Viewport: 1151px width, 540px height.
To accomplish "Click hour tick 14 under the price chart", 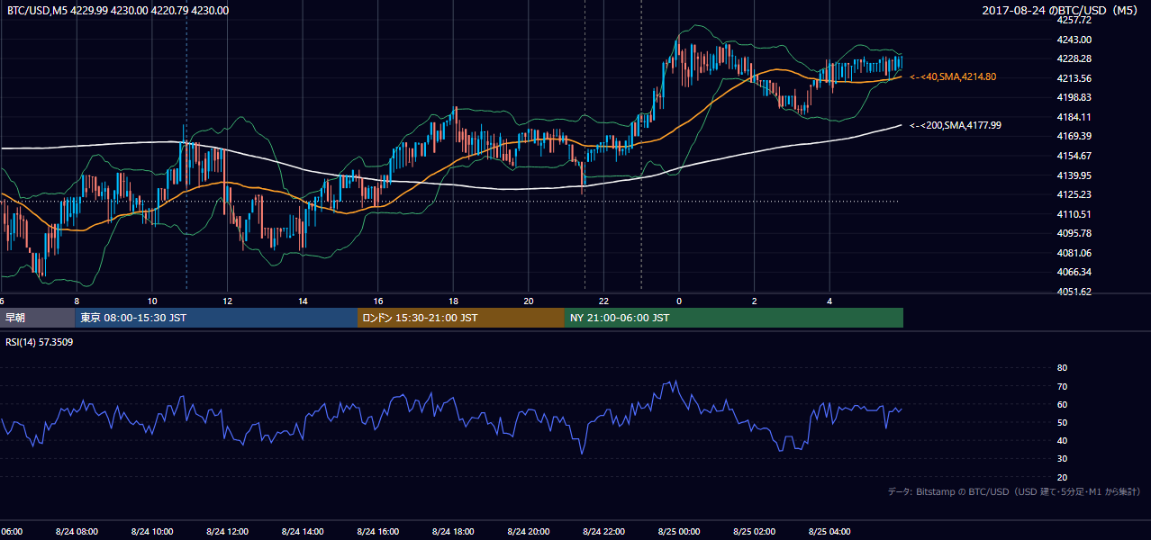I will 303,301.
